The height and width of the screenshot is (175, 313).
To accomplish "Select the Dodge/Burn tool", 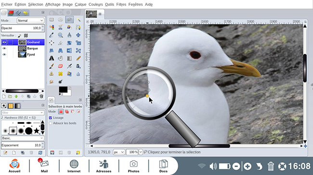I will [x=61, y=82].
